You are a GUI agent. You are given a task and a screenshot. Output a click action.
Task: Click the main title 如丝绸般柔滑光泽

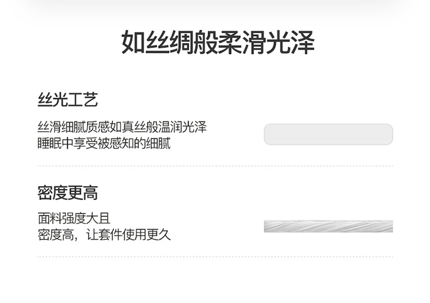pos(217,43)
